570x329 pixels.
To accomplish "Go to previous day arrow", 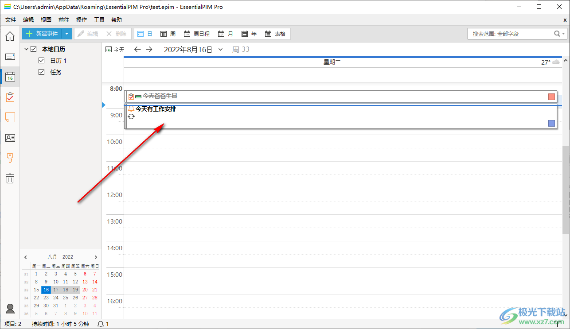I will pos(137,50).
